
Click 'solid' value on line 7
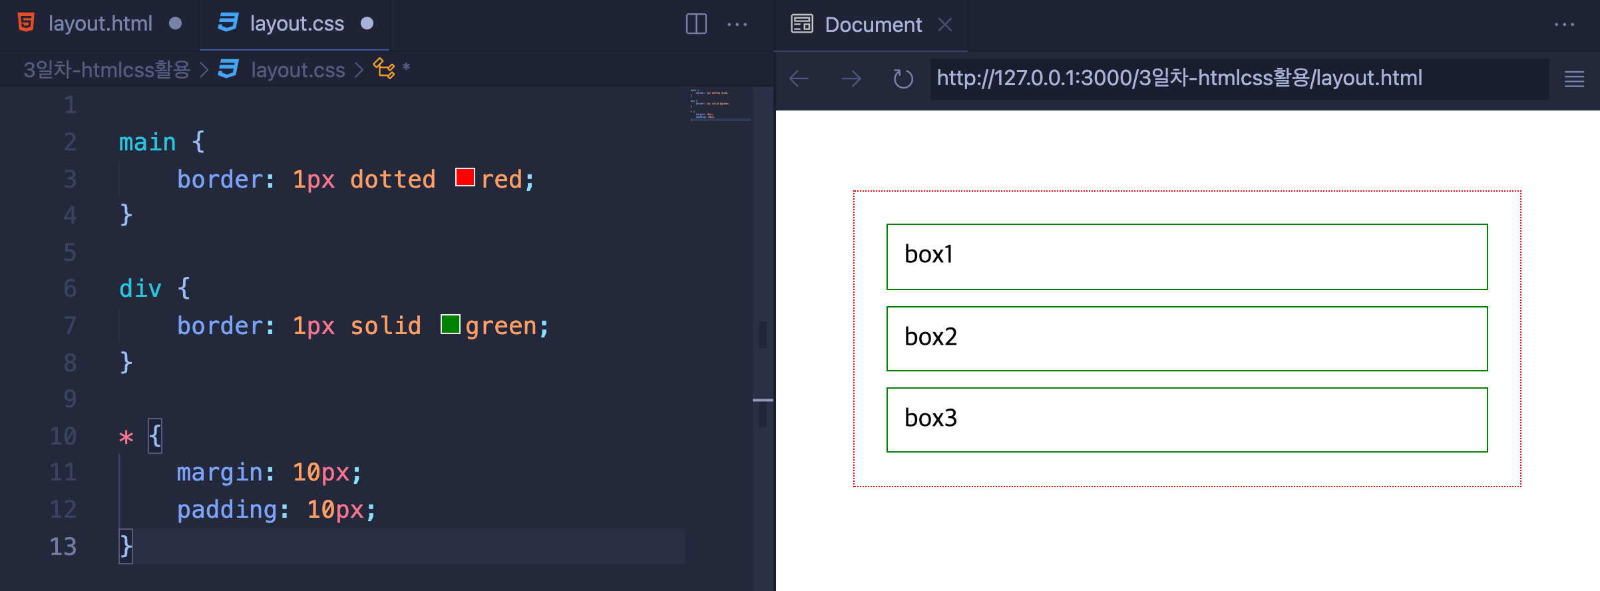click(x=385, y=325)
